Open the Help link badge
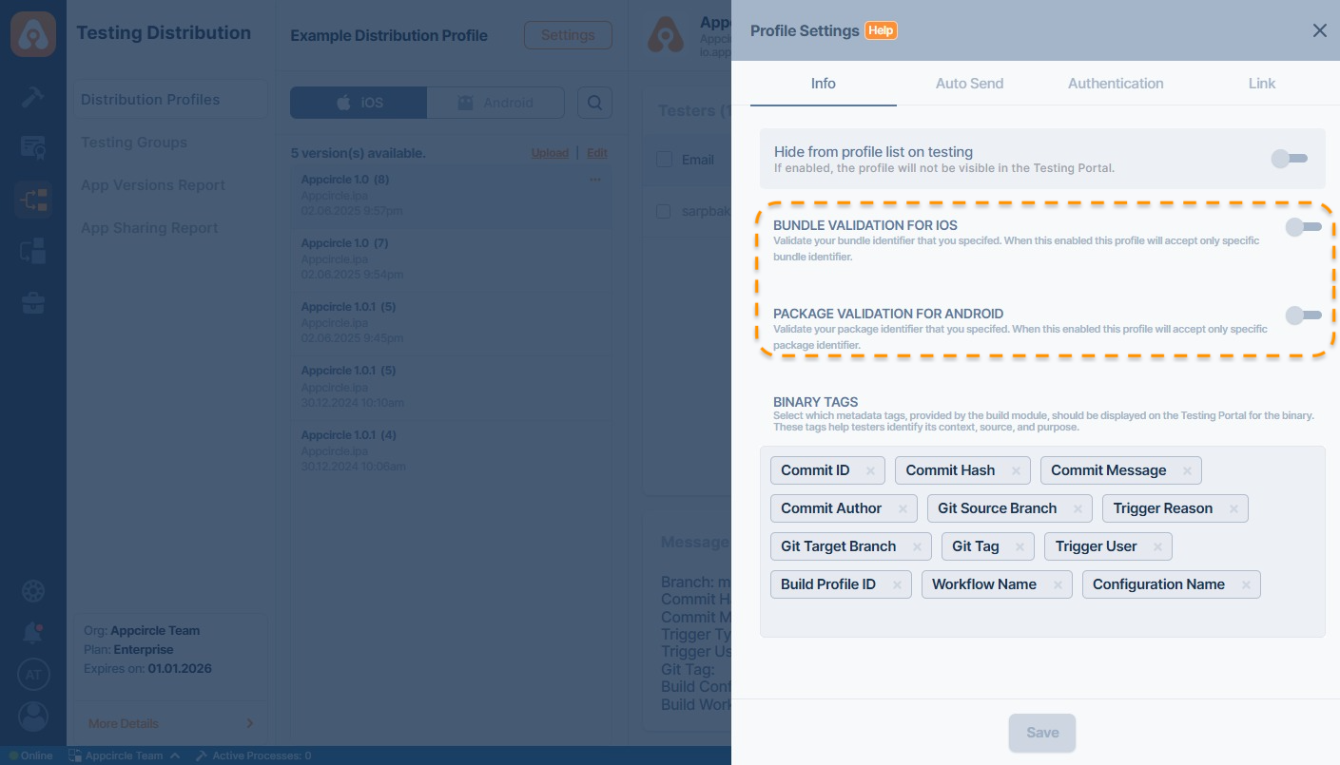 pyautogui.click(x=881, y=30)
